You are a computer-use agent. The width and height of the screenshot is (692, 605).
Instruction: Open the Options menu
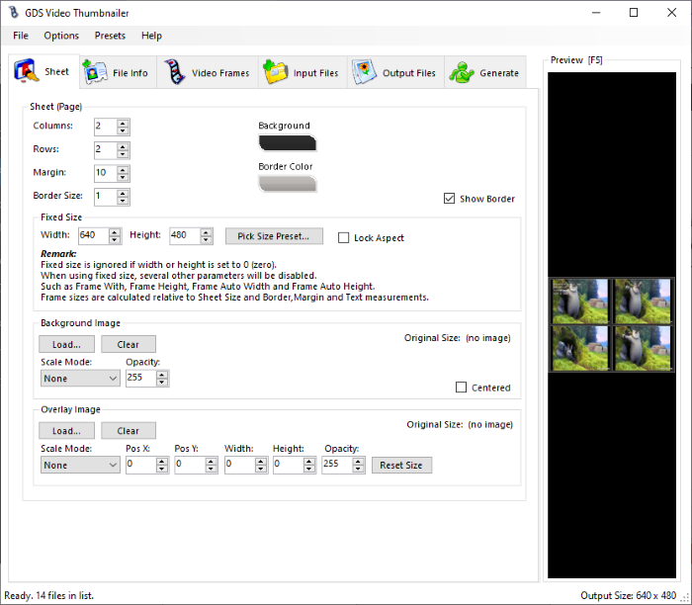click(x=61, y=36)
